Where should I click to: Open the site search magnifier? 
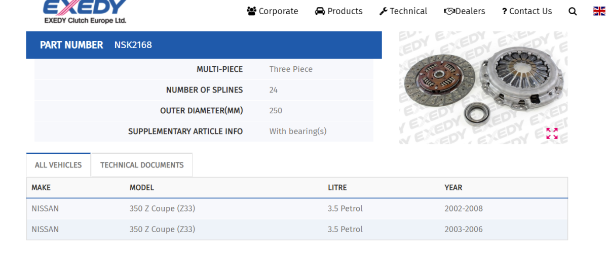click(573, 11)
